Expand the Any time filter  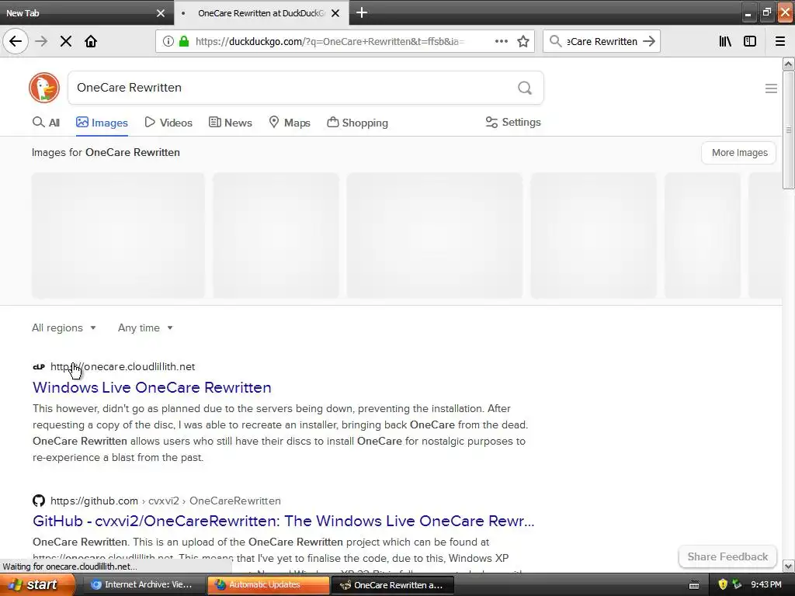[x=145, y=328]
